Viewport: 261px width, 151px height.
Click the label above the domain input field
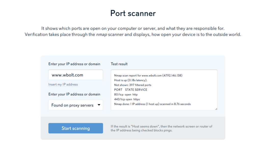pos(74,64)
